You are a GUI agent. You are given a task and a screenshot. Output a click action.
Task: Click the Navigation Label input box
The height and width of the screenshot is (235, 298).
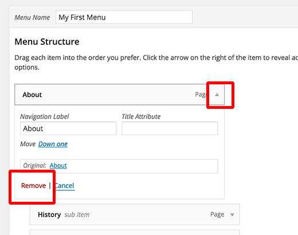coord(68,128)
